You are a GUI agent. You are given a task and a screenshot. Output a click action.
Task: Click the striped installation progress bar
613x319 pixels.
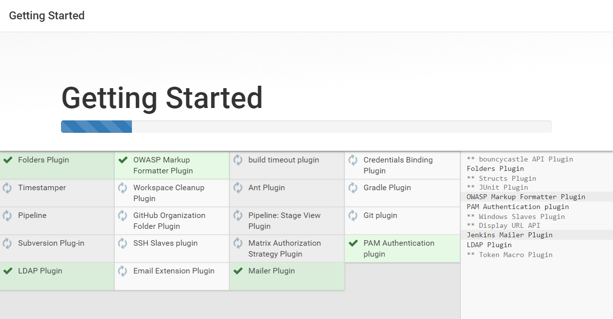pyautogui.click(x=306, y=126)
